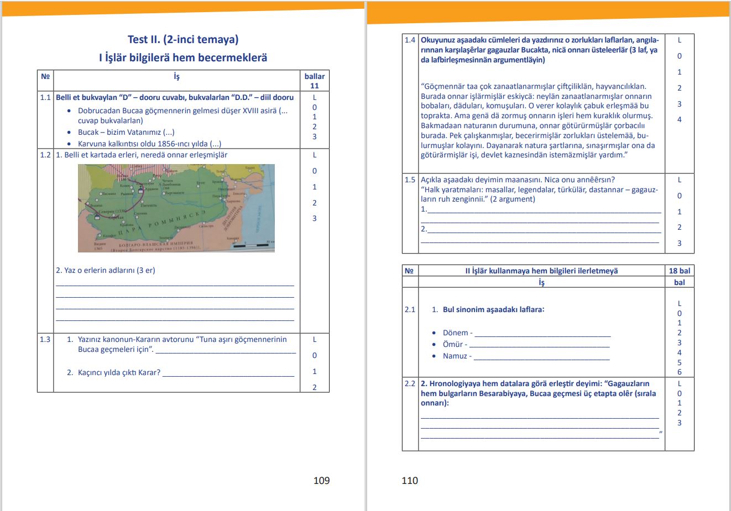Click the "Test II. (2-inci temaya)" heading
This screenshot has height=511, width=731.
pyautogui.click(x=183, y=39)
